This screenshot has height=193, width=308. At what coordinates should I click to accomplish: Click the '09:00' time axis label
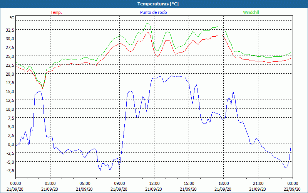click(x=119, y=184)
